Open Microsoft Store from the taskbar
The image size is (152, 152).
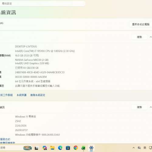68,148
